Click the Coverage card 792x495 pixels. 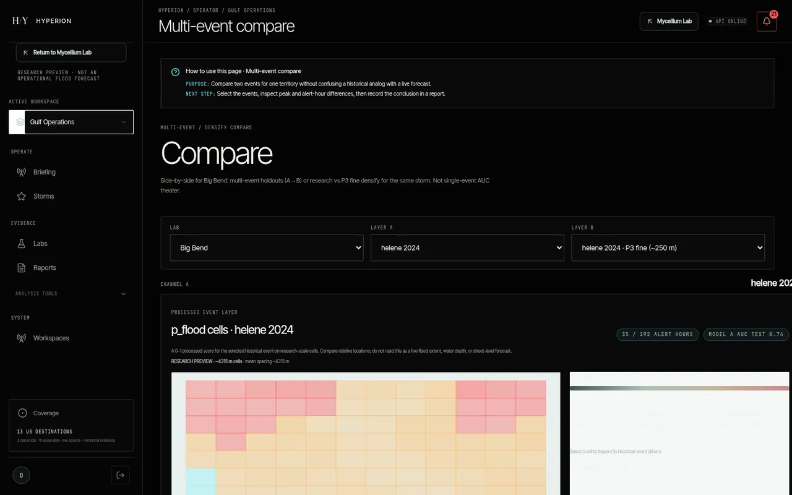[71, 425]
